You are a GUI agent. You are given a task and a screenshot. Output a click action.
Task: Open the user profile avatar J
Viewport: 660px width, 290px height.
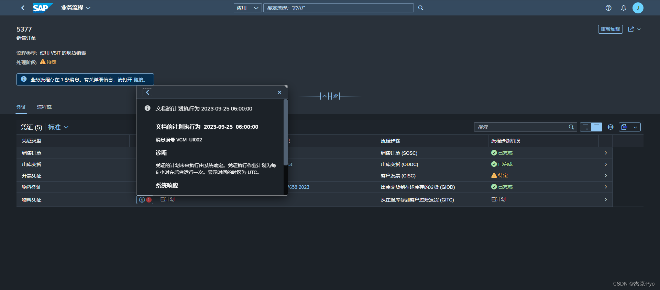pyautogui.click(x=638, y=8)
